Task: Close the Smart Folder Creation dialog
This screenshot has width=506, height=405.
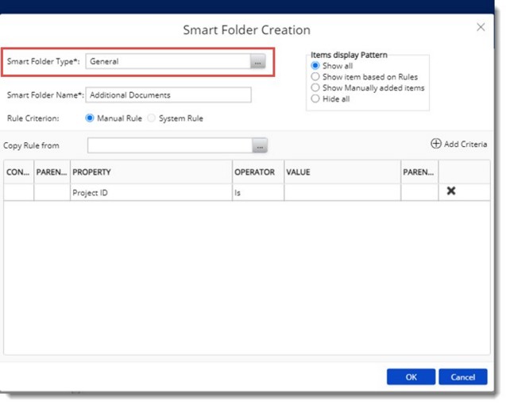Action: (x=481, y=27)
